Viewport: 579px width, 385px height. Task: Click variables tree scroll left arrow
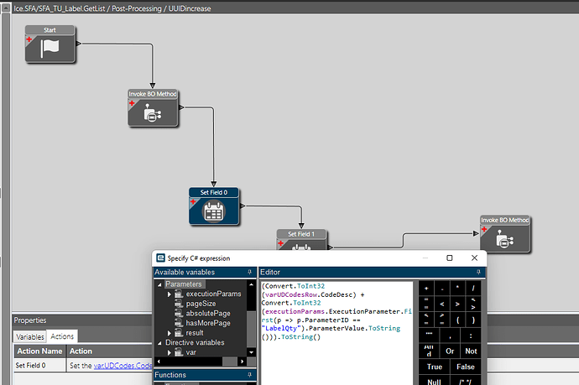point(159,362)
